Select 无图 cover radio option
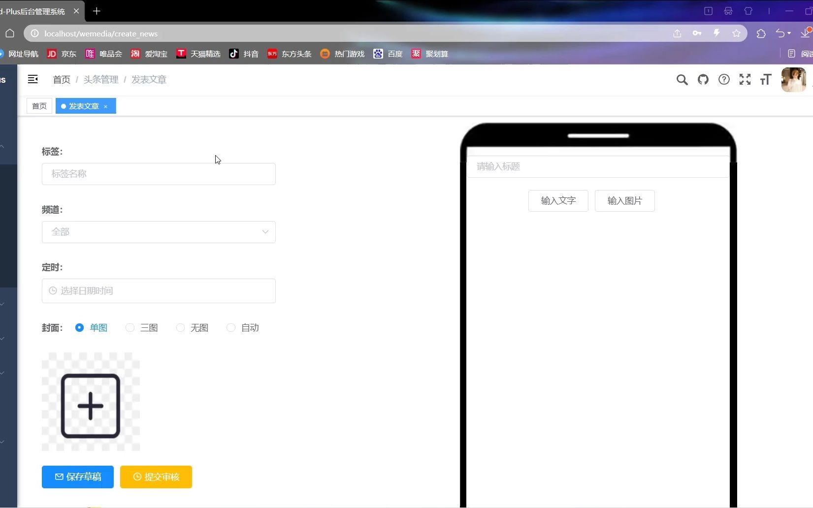The height and width of the screenshot is (508, 813). coord(192,328)
